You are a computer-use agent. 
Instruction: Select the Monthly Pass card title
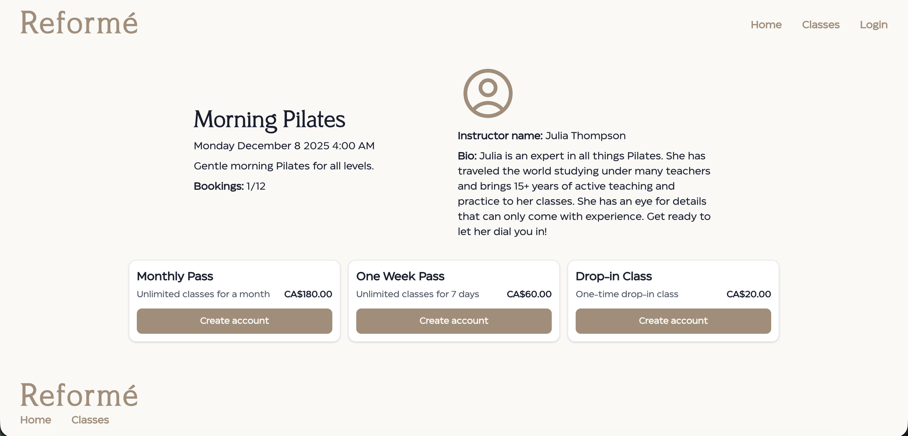click(x=175, y=276)
